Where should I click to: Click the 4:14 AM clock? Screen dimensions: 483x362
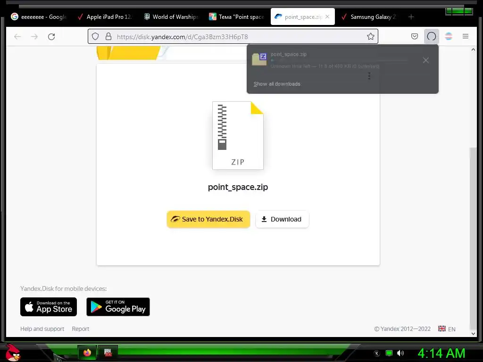pyautogui.click(x=441, y=354)
